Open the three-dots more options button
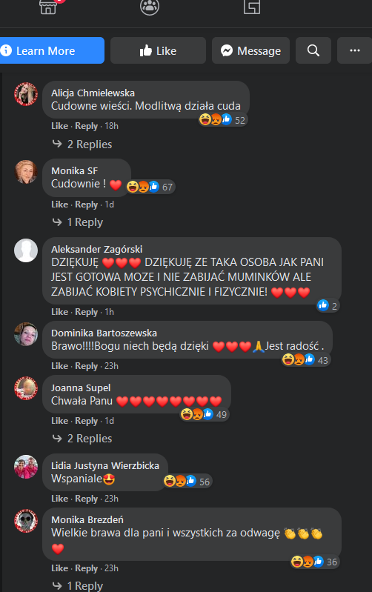The width and height of the screenshot is (372, 592). 354,50
